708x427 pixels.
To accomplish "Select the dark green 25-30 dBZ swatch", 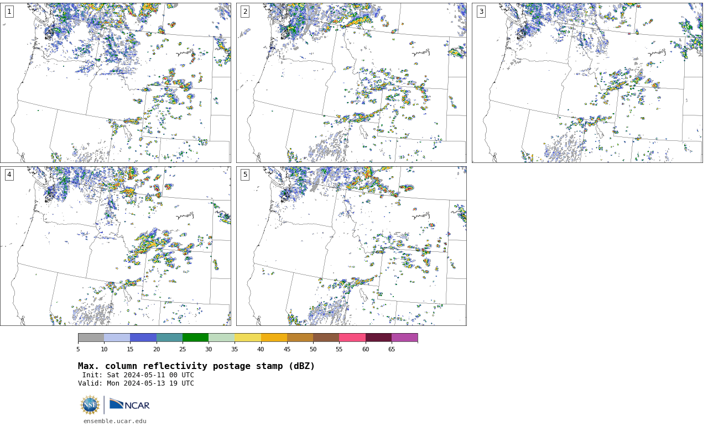I will point(195,338).
